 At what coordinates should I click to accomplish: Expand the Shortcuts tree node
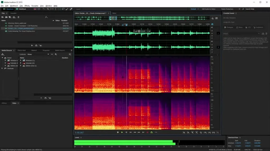coord(2,68)
